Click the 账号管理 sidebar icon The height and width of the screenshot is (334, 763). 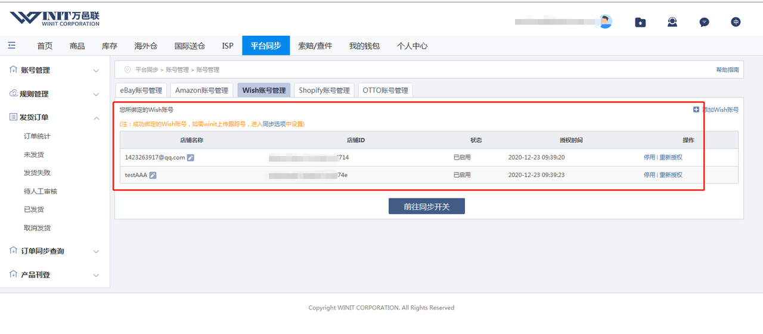tap(13, 70)
